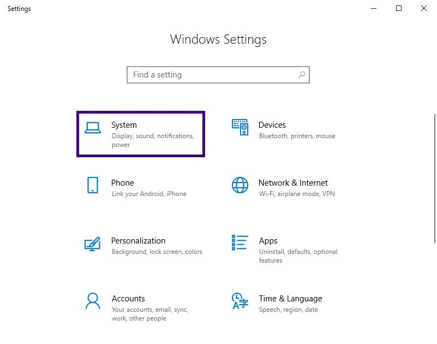The width and height of the screenshot is (437, 344).
Task: Click the magnifier icon in search box
Action: pos(302,75)
